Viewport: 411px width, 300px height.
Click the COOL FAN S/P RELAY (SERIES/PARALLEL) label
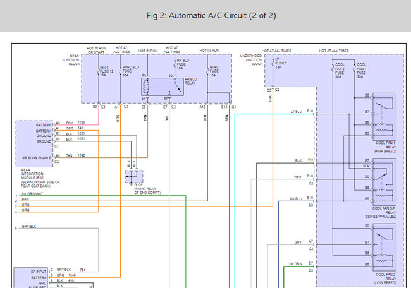pos(380,213)
